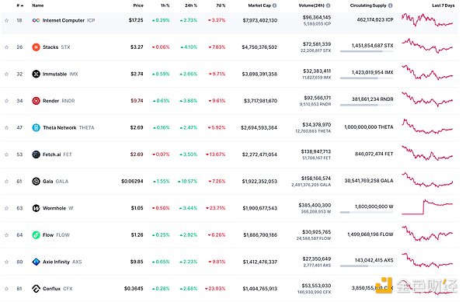Toggle watchlist star for Internet Computer
Screen dimensions: 466x302
tap(6, 20)
